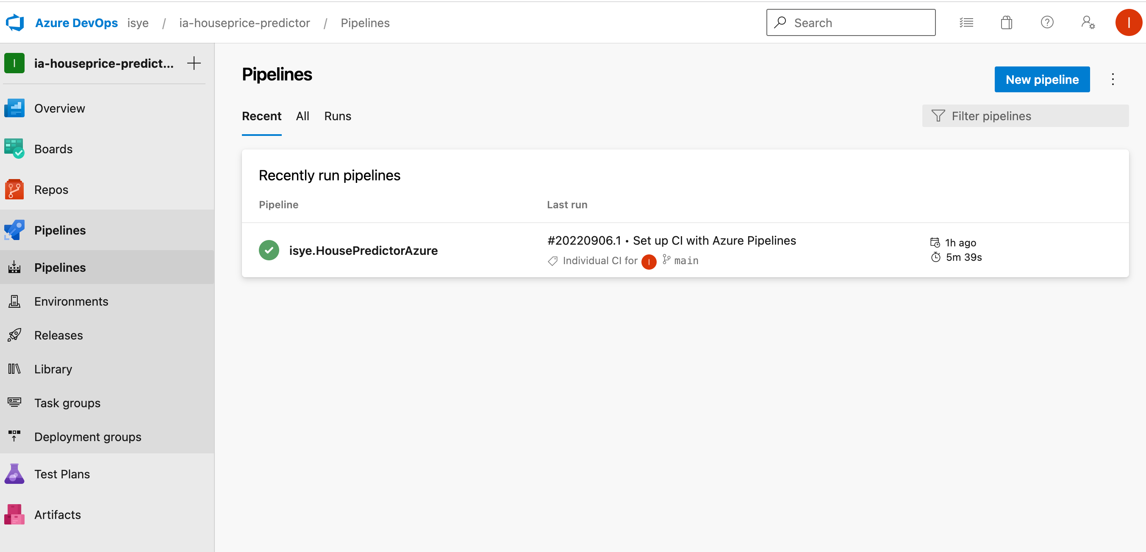Open the Releases section
The image size is (1146, 552).
pos(58,335)
